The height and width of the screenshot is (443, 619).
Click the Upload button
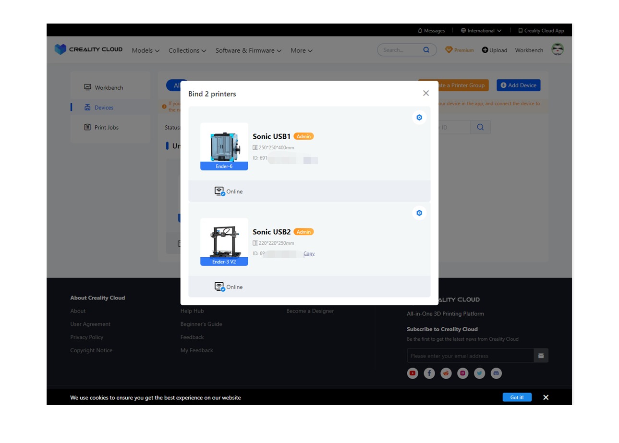(495, 50)
